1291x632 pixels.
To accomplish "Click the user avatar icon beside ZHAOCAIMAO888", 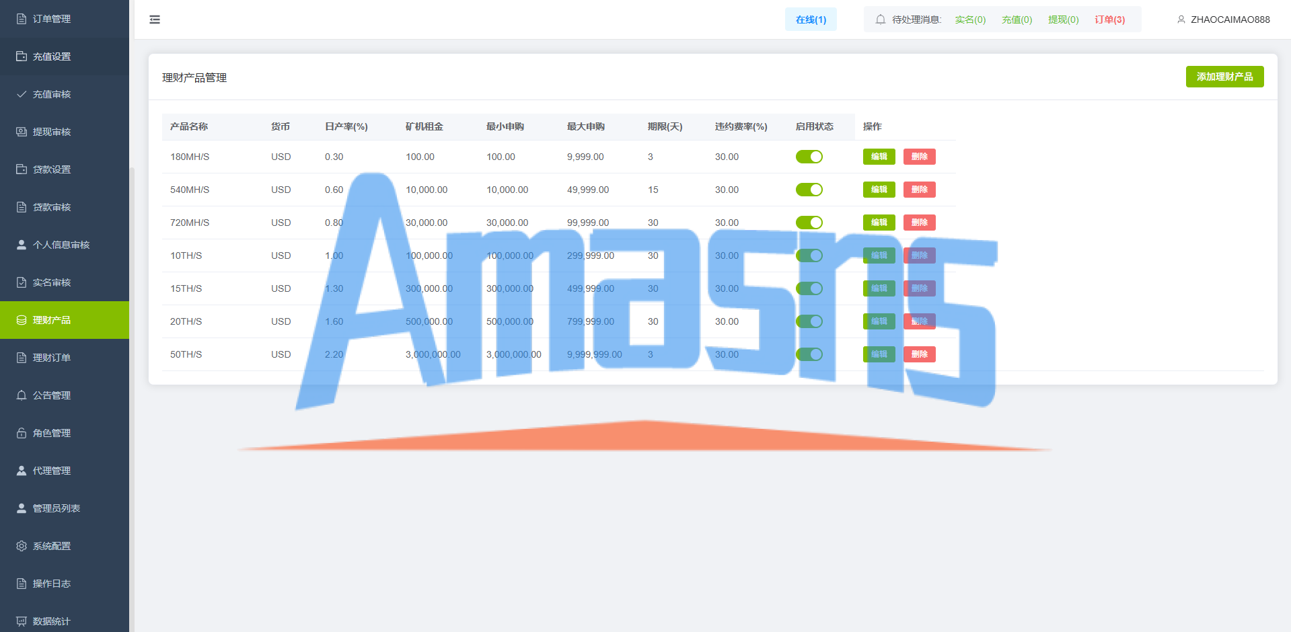I will [x=1181, y=19].
